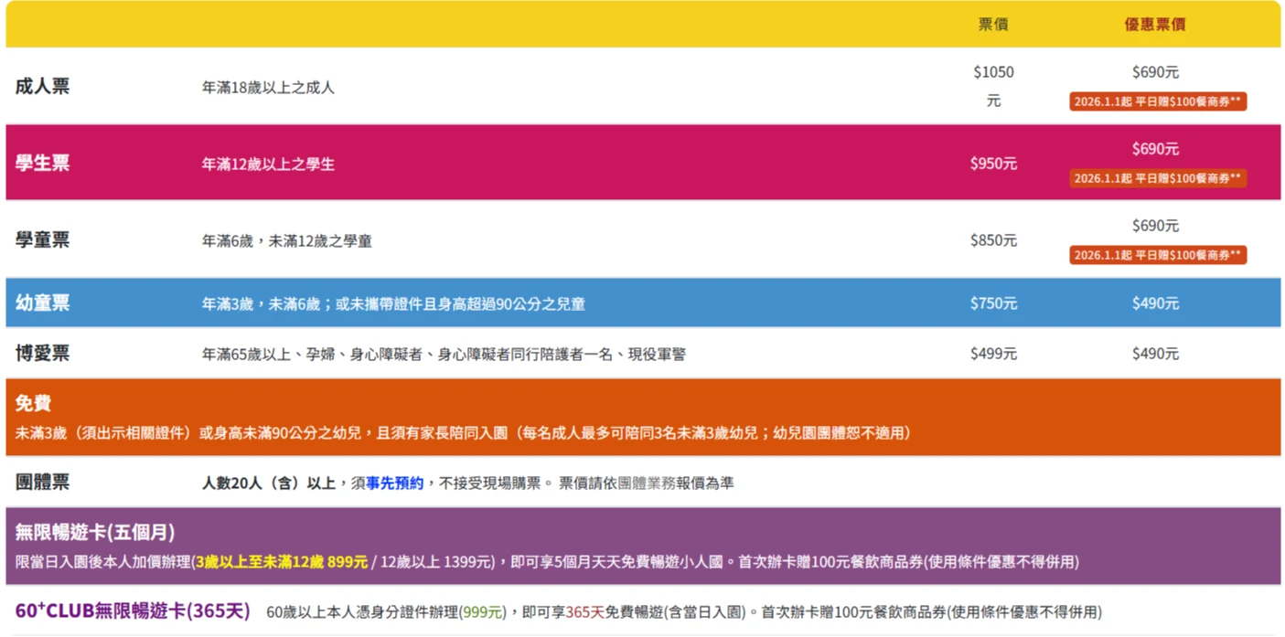
Task: Click the $1050 adult ticket price
Action: [x=993, y=72]
